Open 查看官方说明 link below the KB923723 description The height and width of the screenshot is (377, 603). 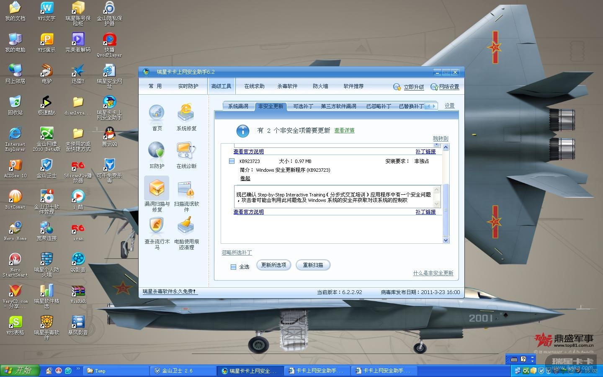click(x=248, y=212)
